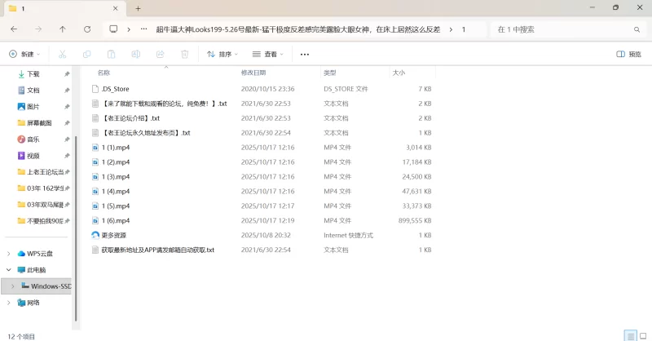Click the Rename icon in toolbar
Image resolution: width=652 pixels, height=341 pixels.
point(136,54)
